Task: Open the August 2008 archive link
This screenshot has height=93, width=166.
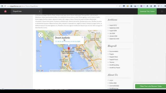Action: [113, 31]
